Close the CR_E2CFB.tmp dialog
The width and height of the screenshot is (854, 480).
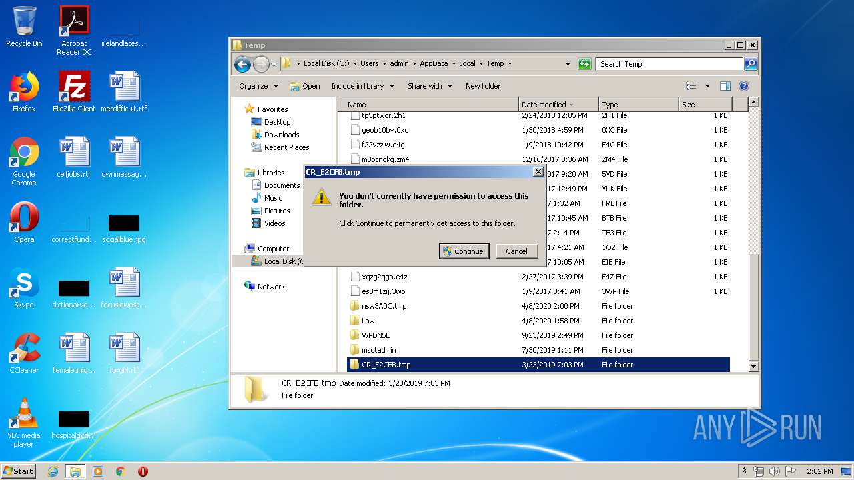[x=538, y=172]
